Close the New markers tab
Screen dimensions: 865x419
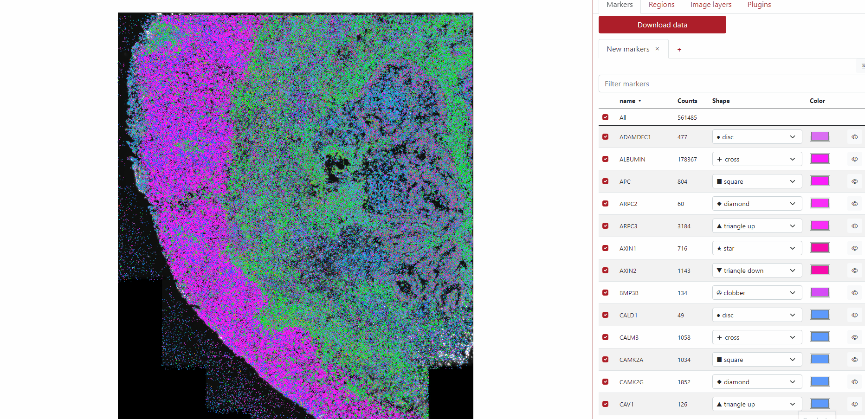[x=657, y=49]
